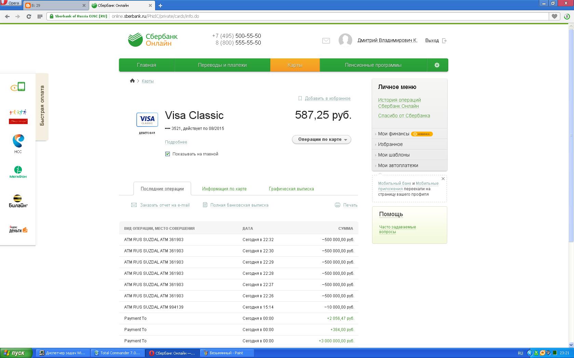The image size is (574, 358).
Task: Open the Windows пуск start button
Action: click(x=16, y=353)
